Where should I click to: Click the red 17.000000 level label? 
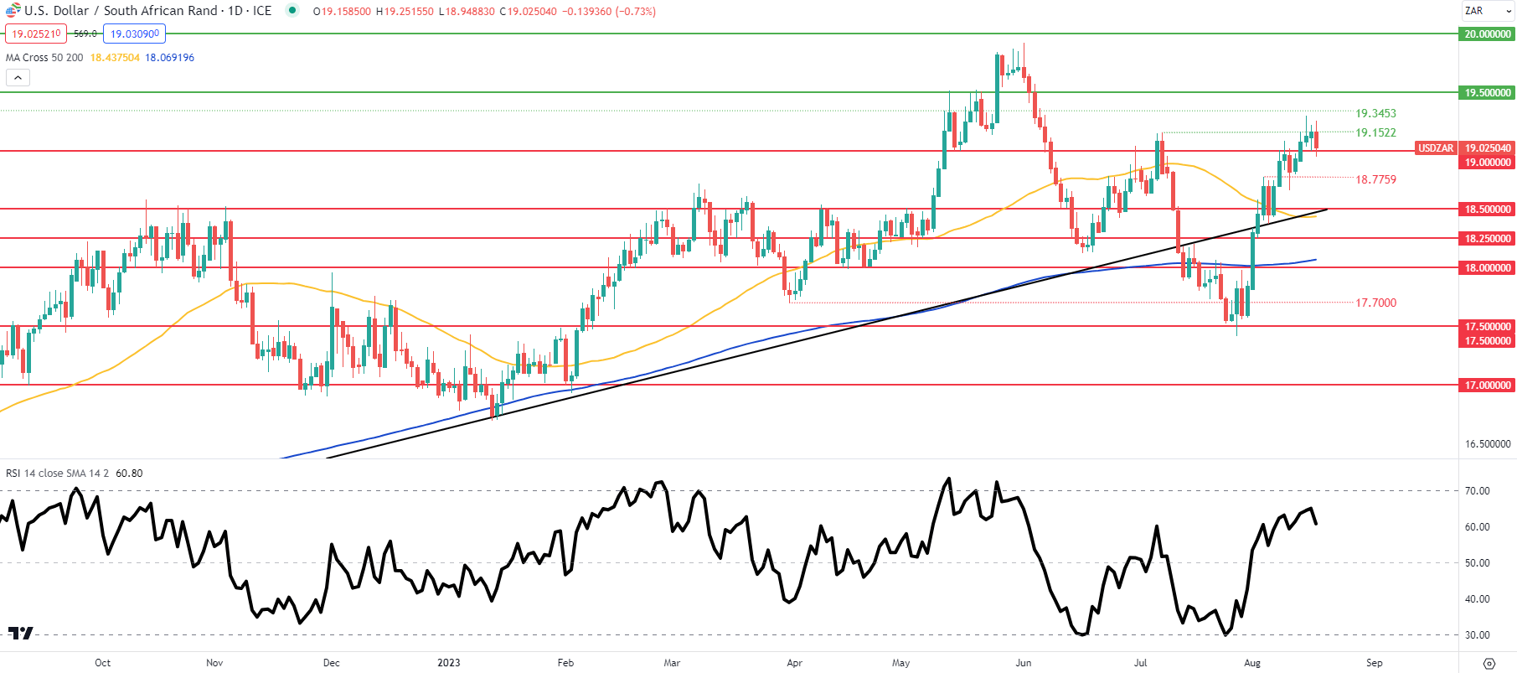pyautogui.click(x=1487, y=386)
